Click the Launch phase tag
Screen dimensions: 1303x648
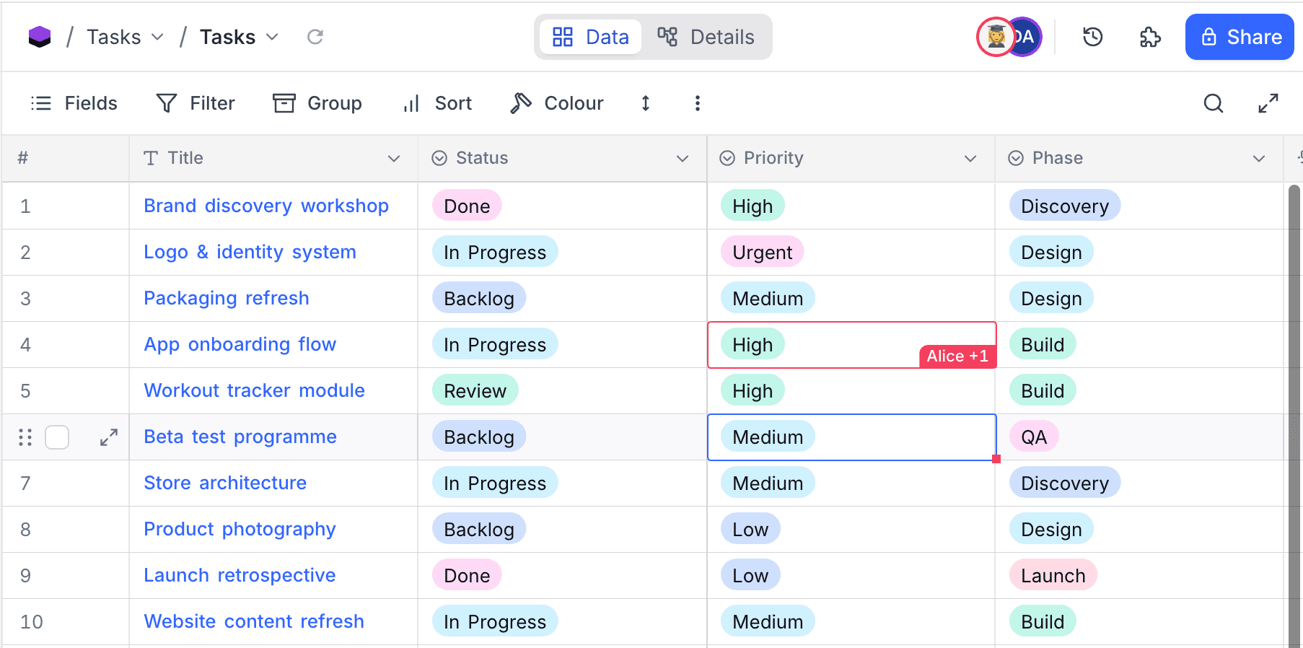[1053, 575]
